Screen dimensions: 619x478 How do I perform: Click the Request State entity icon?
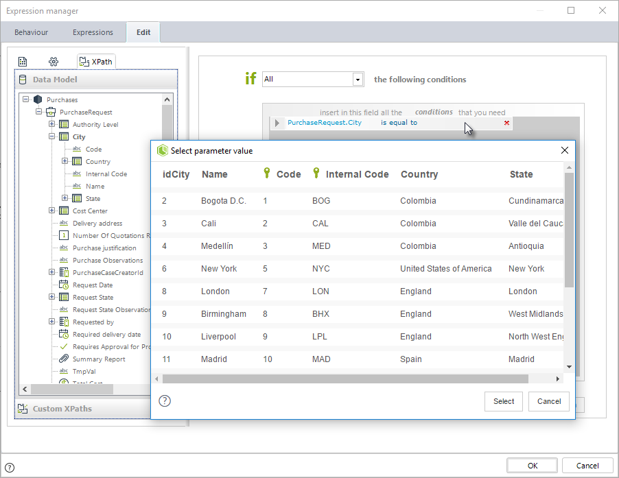[64, 297]
